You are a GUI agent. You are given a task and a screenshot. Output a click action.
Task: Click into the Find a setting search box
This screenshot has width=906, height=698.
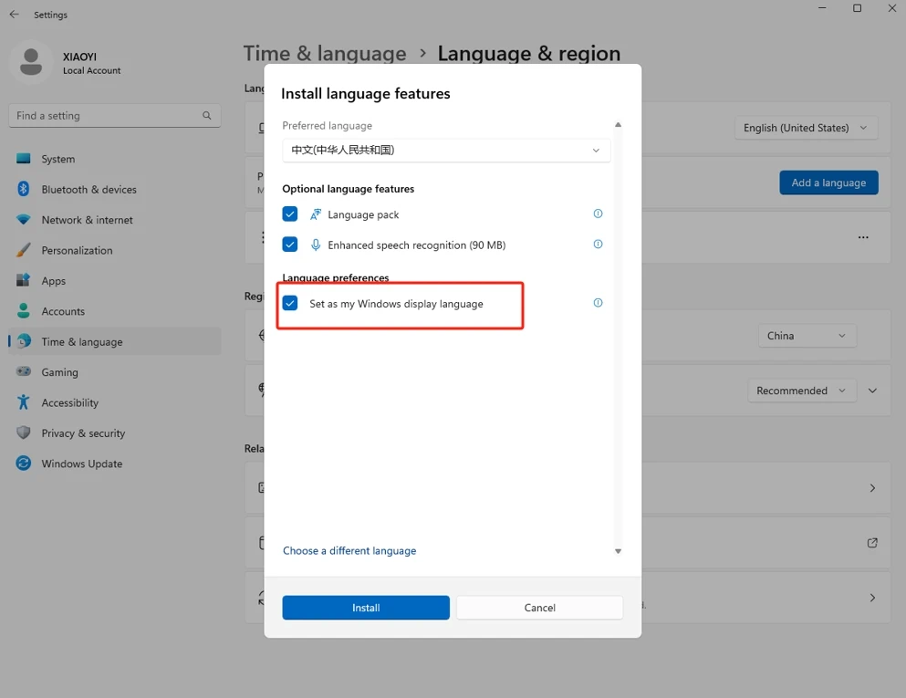pos(114,116)
